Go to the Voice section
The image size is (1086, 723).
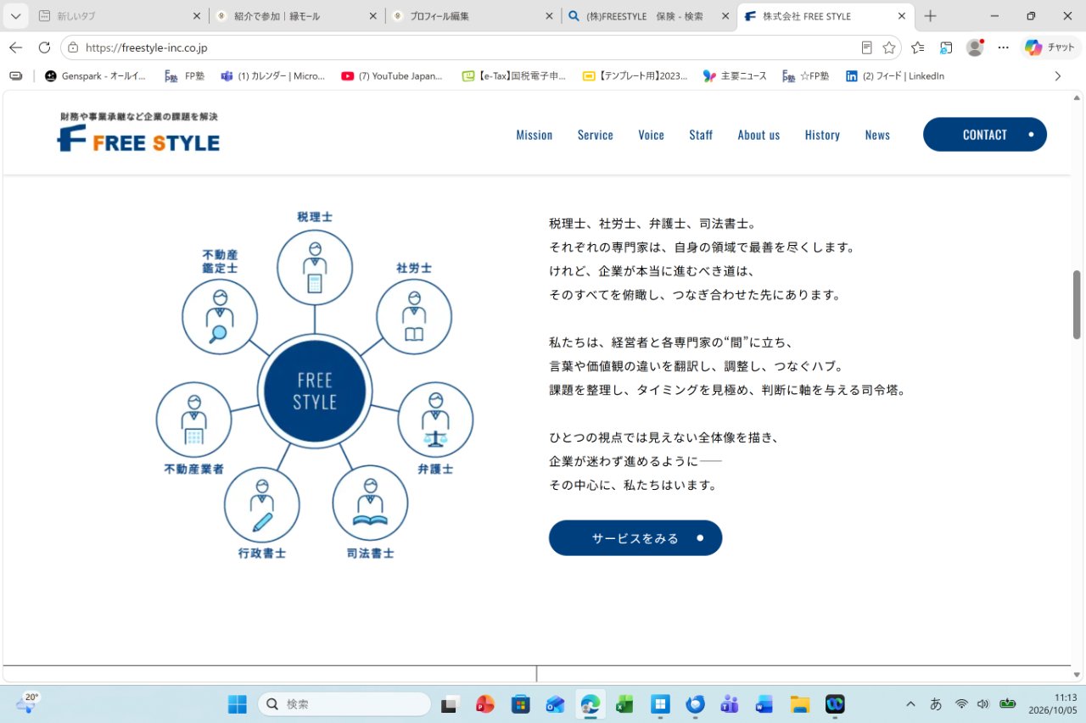[x=652, y=135]
